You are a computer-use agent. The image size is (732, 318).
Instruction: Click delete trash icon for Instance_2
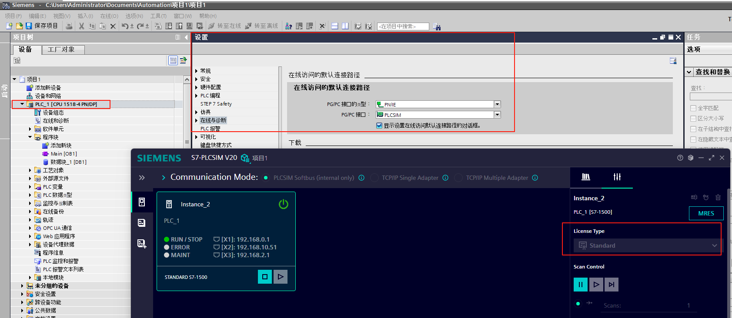tap(718, 198)
